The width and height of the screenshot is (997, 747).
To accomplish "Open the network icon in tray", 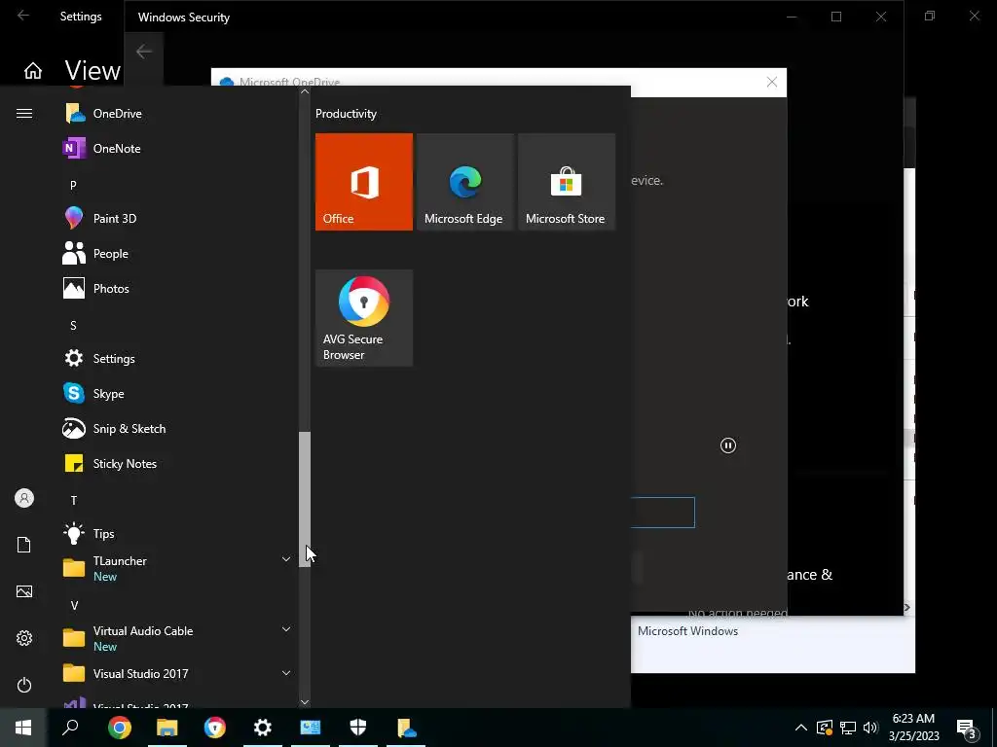I will click(848, 728).
